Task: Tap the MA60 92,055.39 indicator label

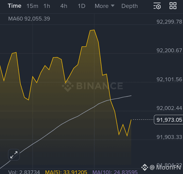Action: (29, 19)
